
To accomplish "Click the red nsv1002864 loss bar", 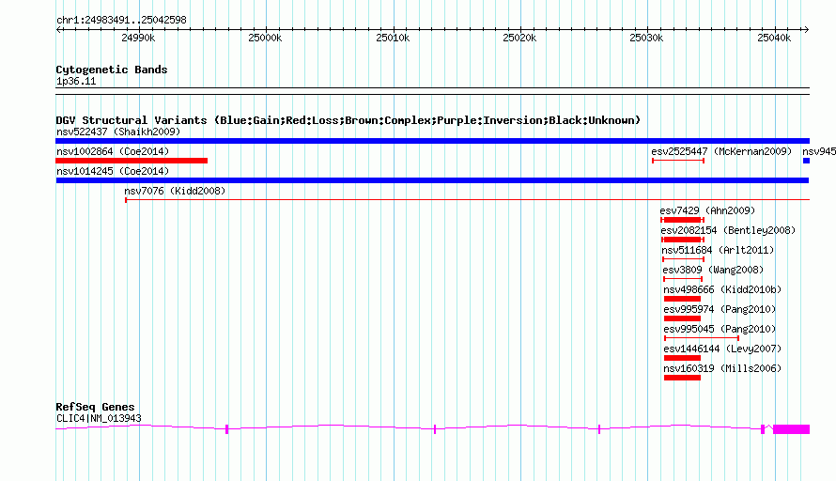I will (x=132, y=161).
